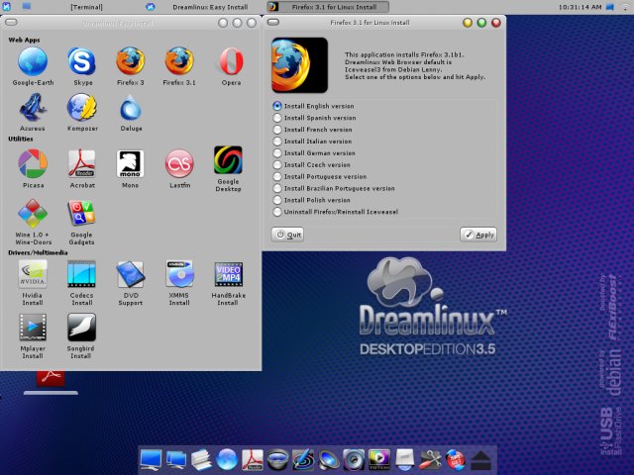The width and height of the screenshot is (634, 475).
Task: Click the Firefox logo image in install dialog
Action: pos(299,65)
